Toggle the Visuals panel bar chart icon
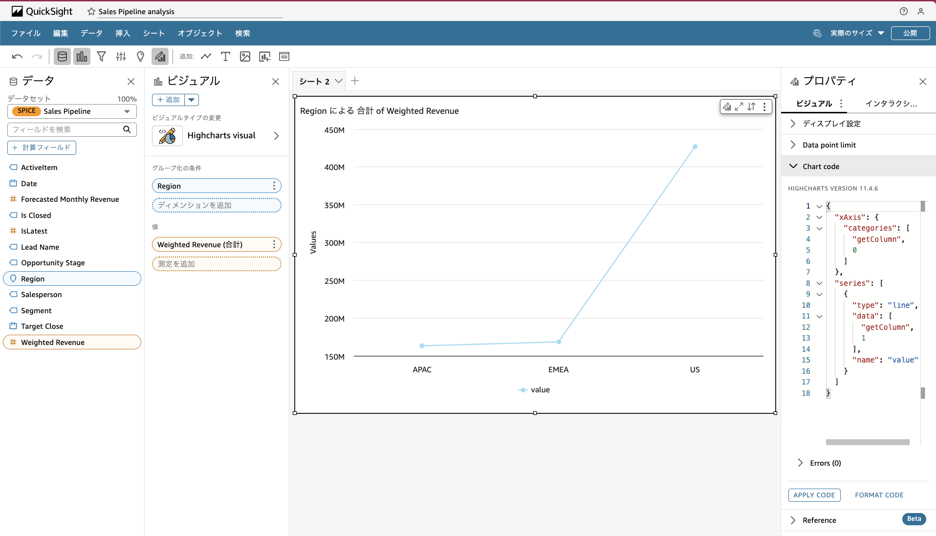Screen dimensions: 936x536 coord(82,57)
